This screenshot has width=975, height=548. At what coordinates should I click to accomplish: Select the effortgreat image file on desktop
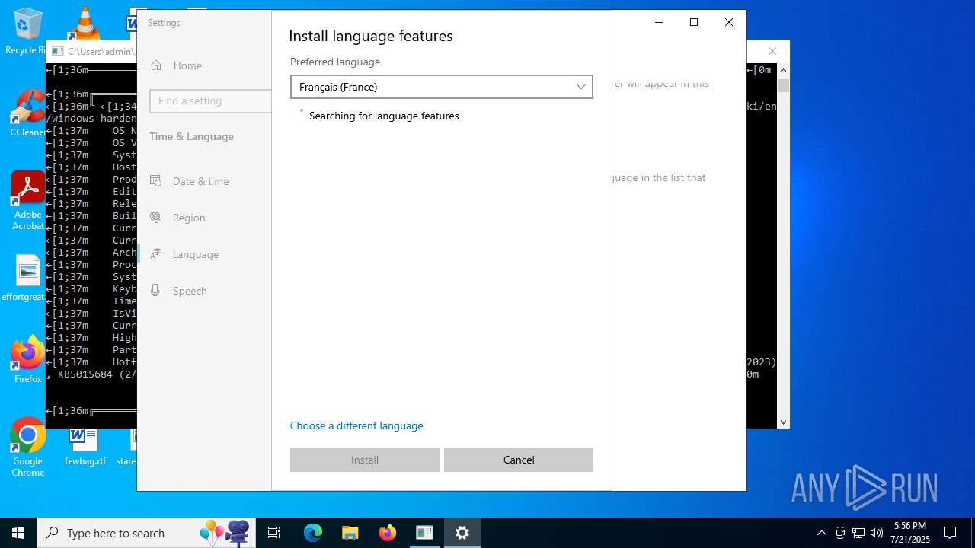tap(28, 278)
